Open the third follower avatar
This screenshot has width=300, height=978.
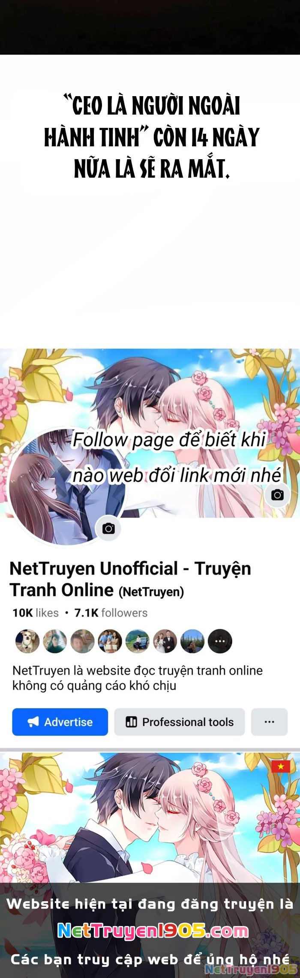82,641
